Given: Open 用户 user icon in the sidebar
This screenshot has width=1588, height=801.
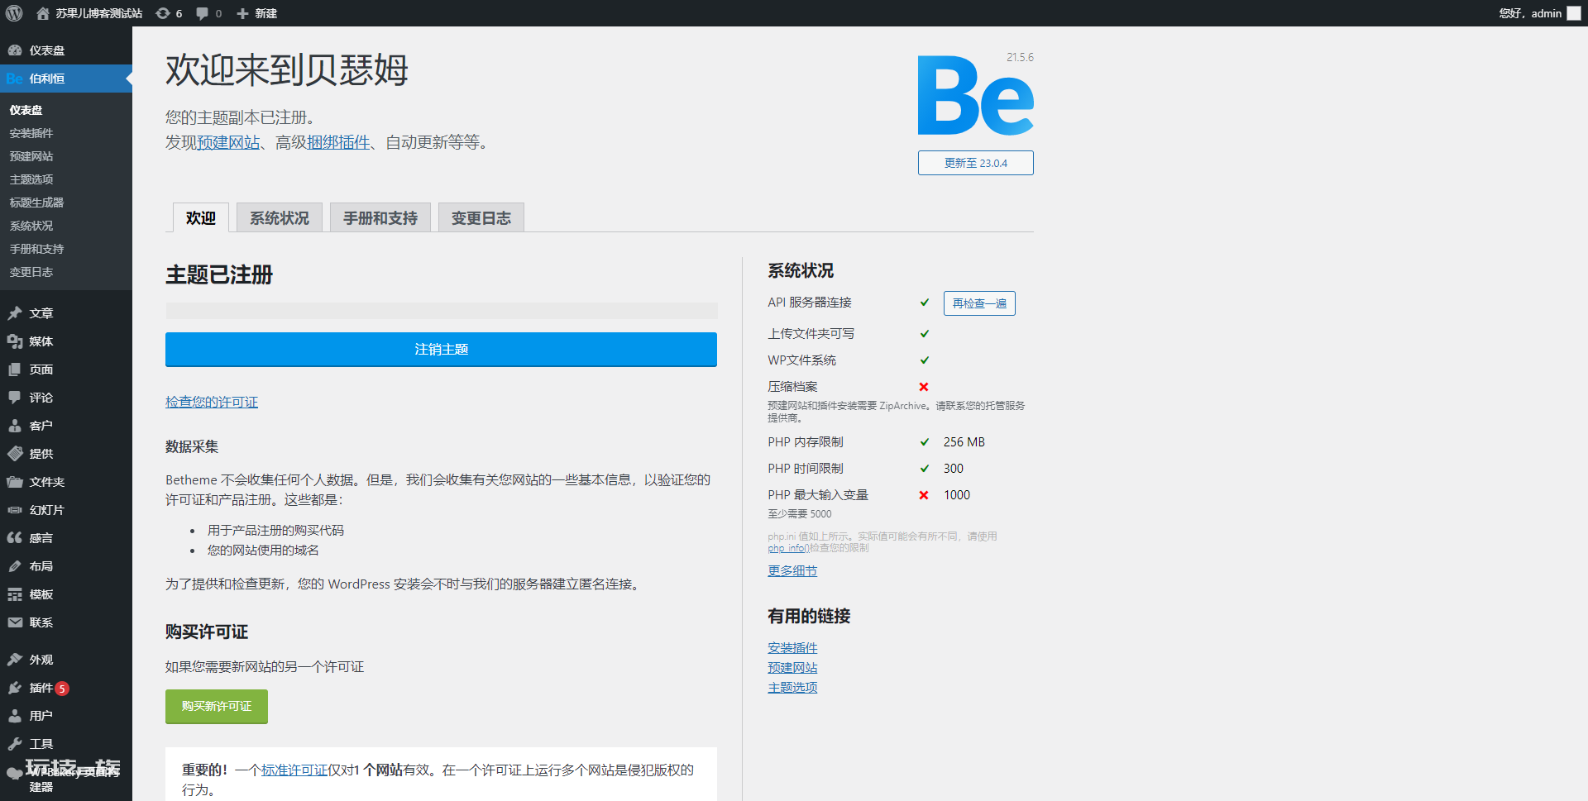Looking at the screenshot, I should [x=15, y=716].
